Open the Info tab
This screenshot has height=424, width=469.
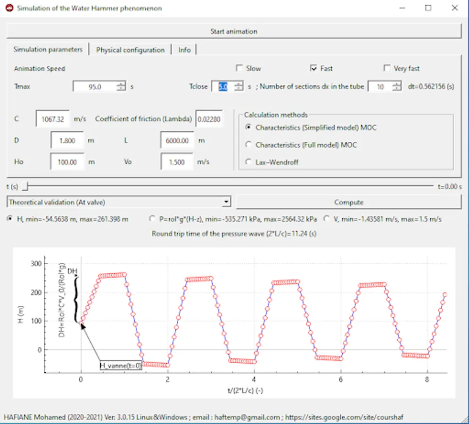coord(184,50)
